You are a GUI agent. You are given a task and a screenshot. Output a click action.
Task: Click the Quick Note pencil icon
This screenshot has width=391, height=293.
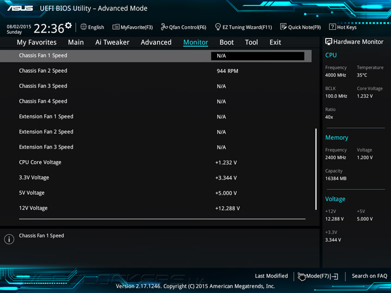(283, 27)
